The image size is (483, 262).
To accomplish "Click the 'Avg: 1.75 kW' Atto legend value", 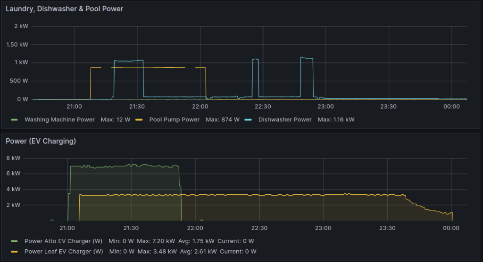I will point(196,241).
